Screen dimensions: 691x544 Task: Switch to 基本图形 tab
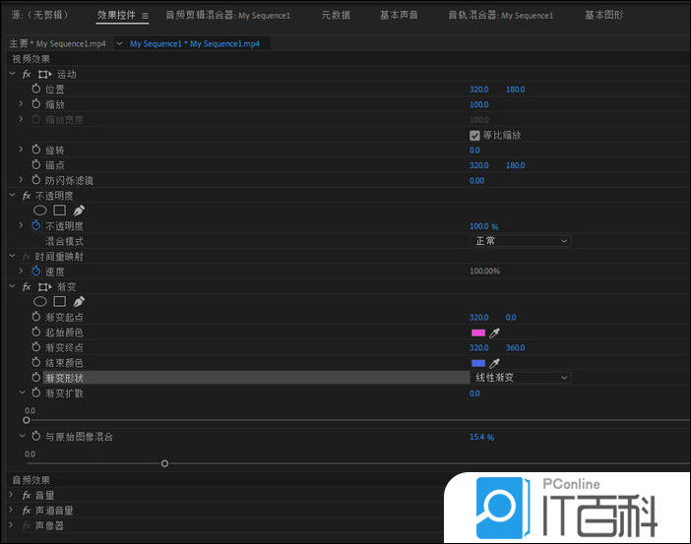[x=603, y=16]
